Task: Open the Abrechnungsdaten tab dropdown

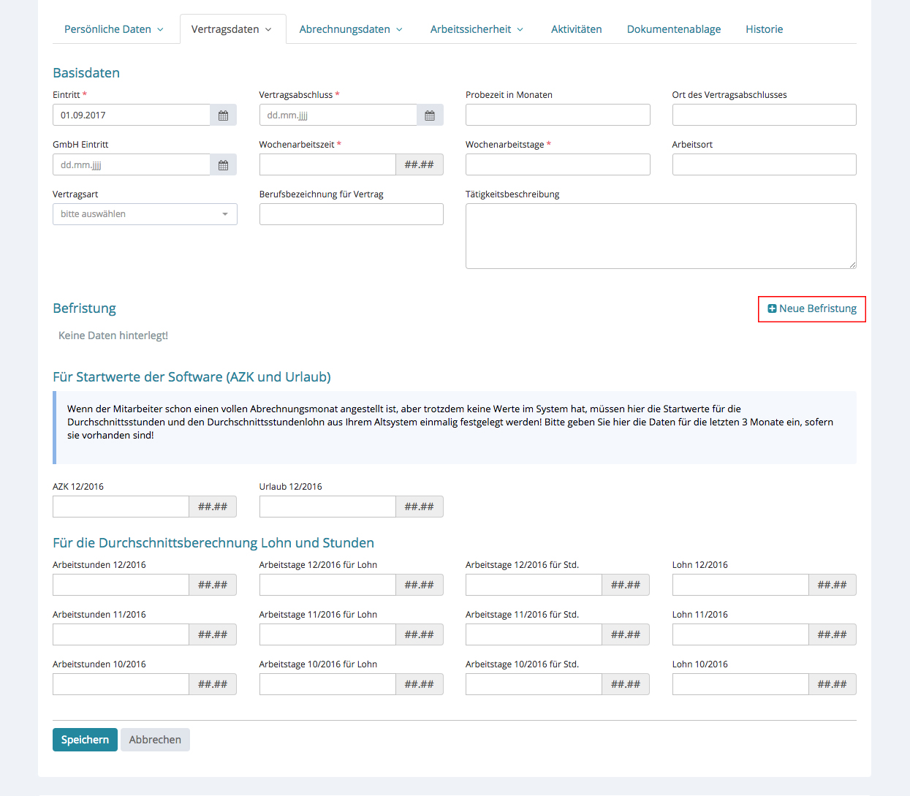Action: point(351,29)
